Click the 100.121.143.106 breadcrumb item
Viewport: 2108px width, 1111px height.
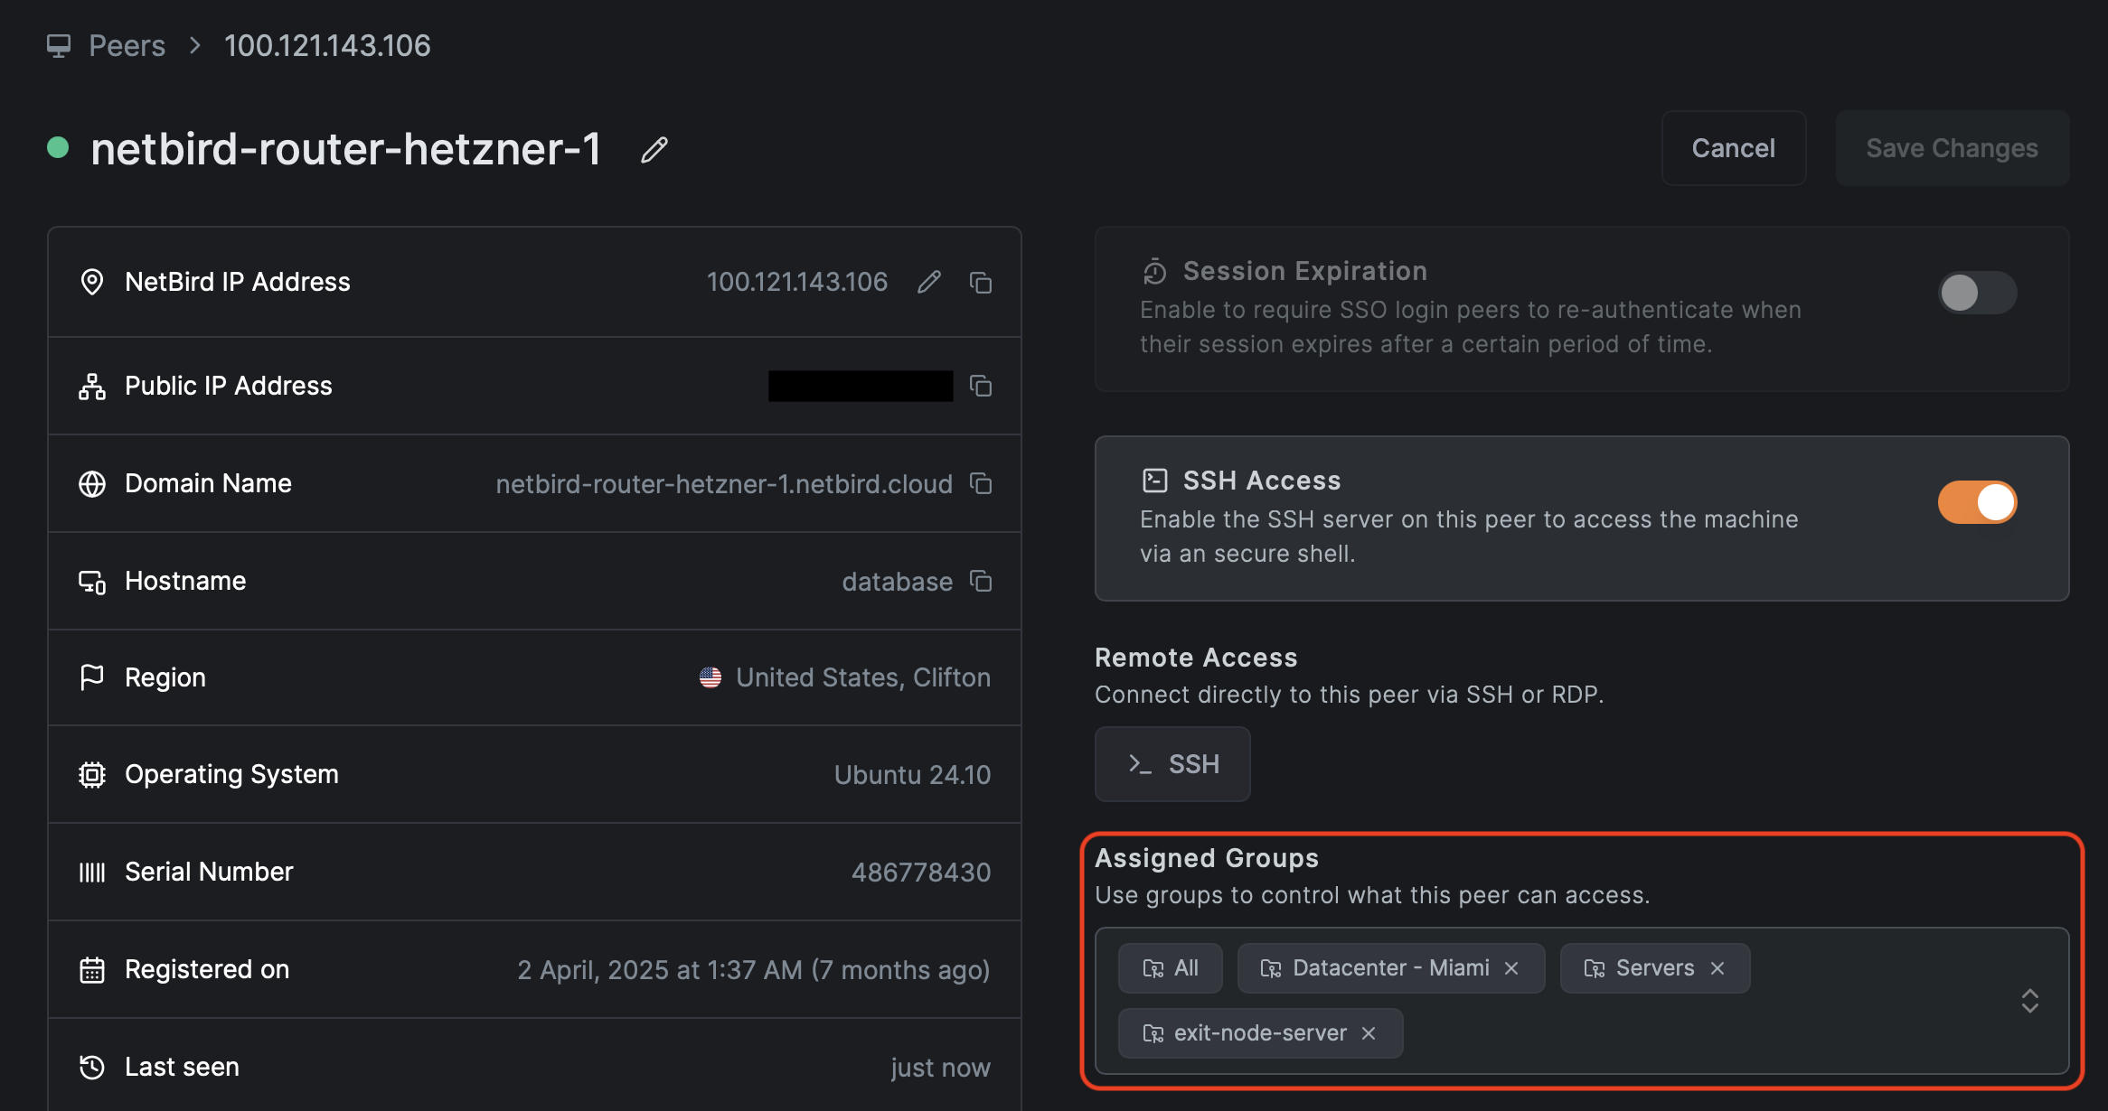[x=327, y=45]
